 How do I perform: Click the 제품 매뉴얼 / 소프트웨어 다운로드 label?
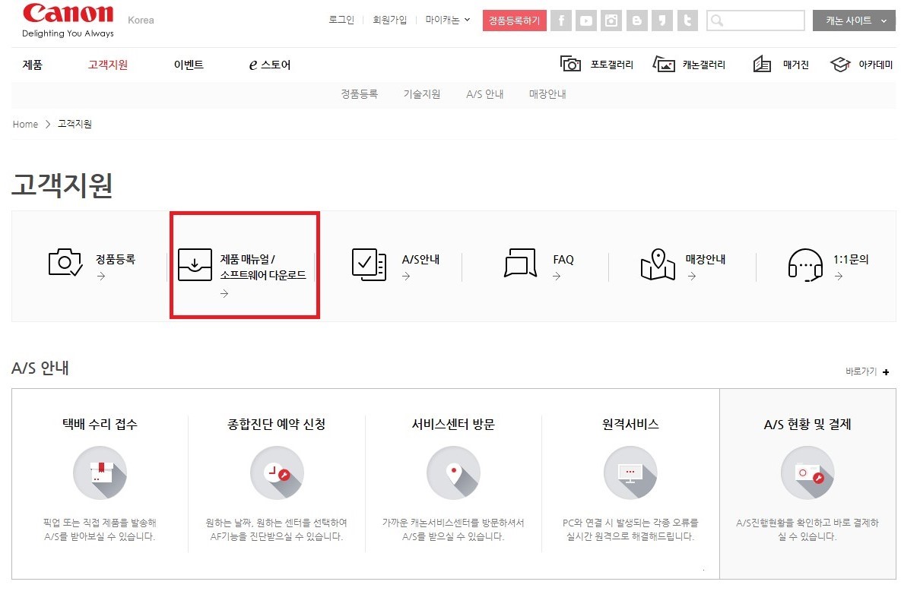click(x=263, y=267)
